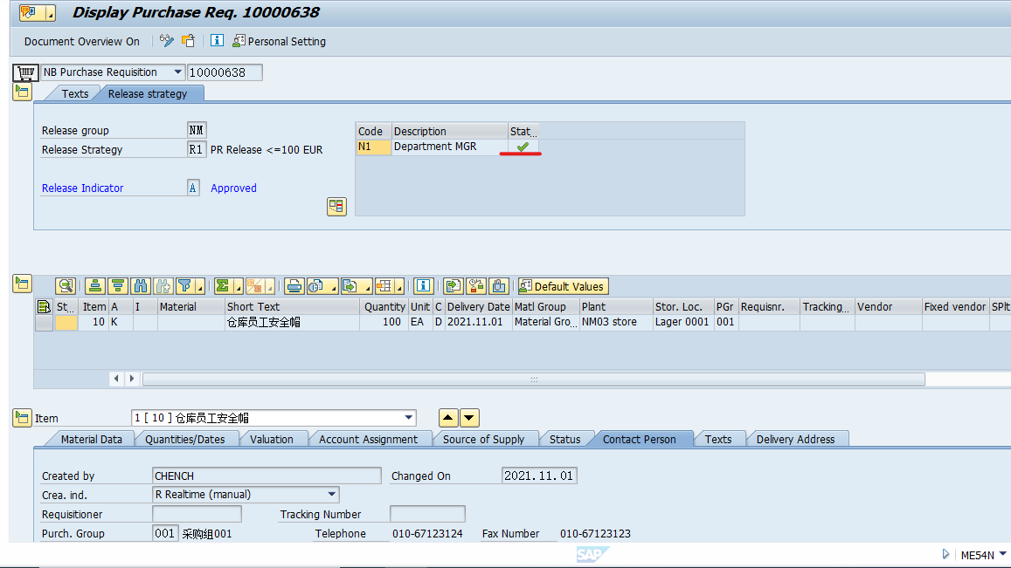The height and width of the screenshot is (568, 1011).
Task: Open the Material Data tab
Action: coord(91,439)
